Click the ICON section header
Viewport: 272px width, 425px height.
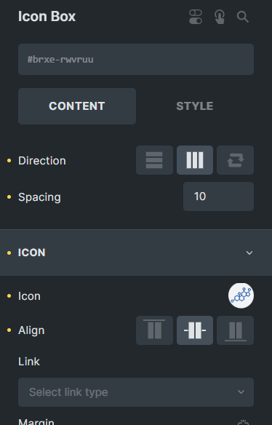point(136,253)
